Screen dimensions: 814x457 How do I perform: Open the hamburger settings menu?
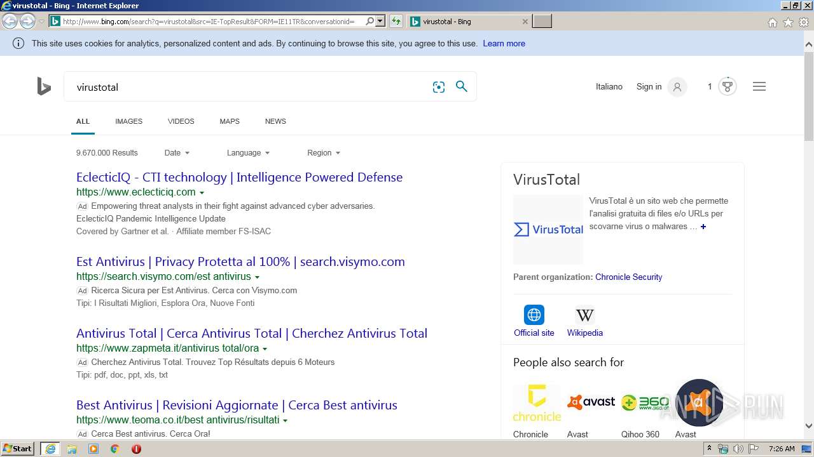759,86
